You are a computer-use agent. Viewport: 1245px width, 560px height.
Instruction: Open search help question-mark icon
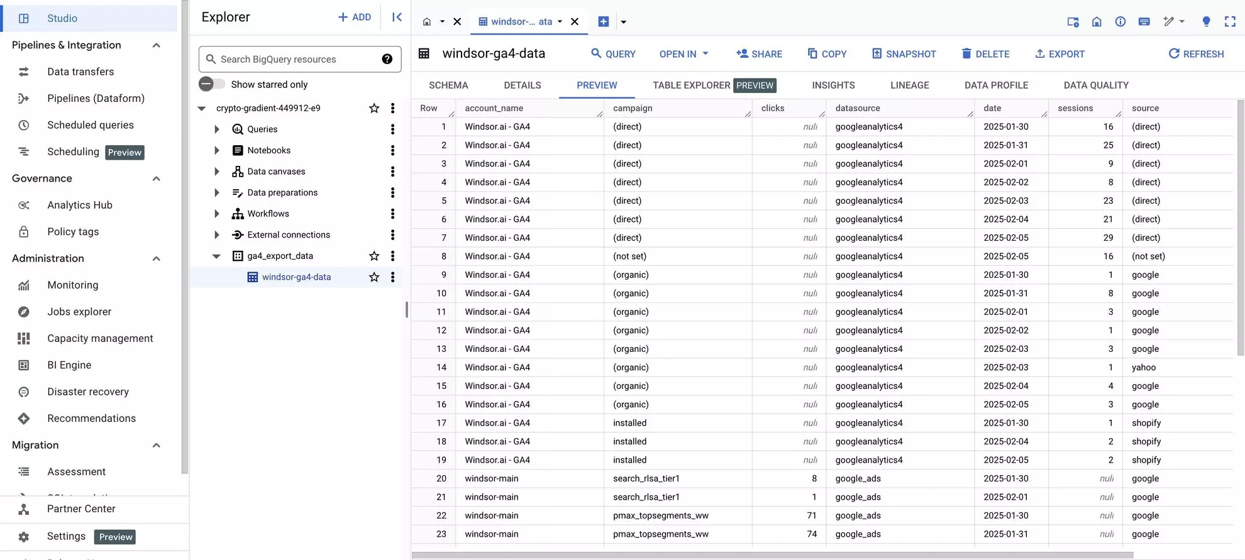tap(387, 59)
